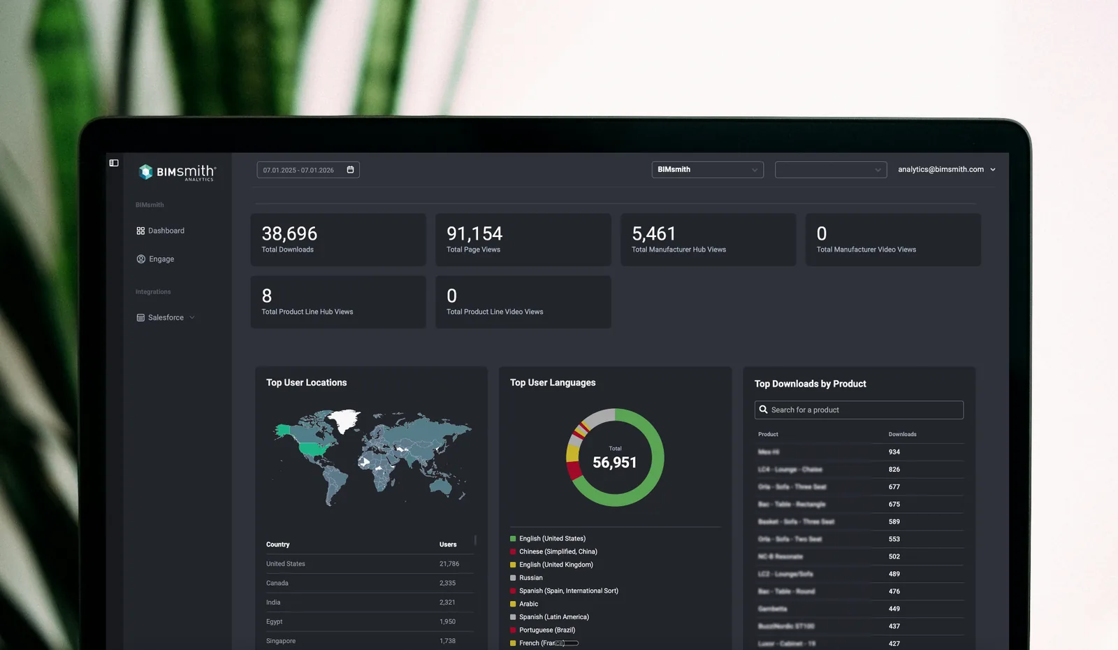Go to Dashboard in the sidebar
1118x650 pixels.
click(161, 231)
